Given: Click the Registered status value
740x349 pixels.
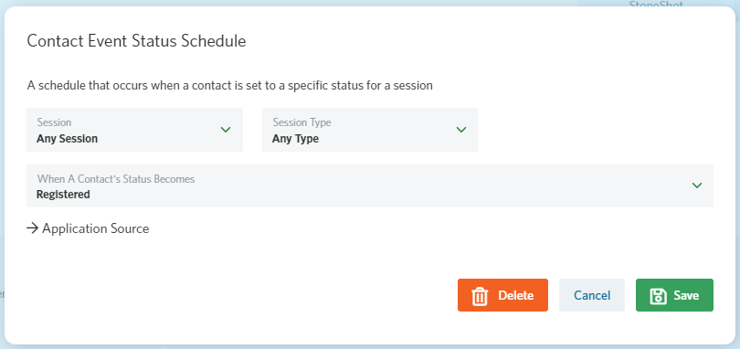Looking at the screenshot, I should tap(63, 194).
